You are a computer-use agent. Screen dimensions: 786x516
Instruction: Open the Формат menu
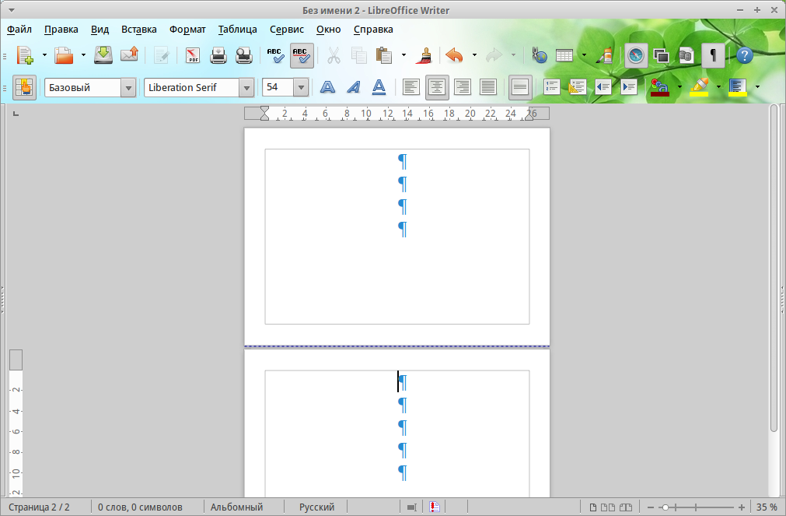click(187, 30)
